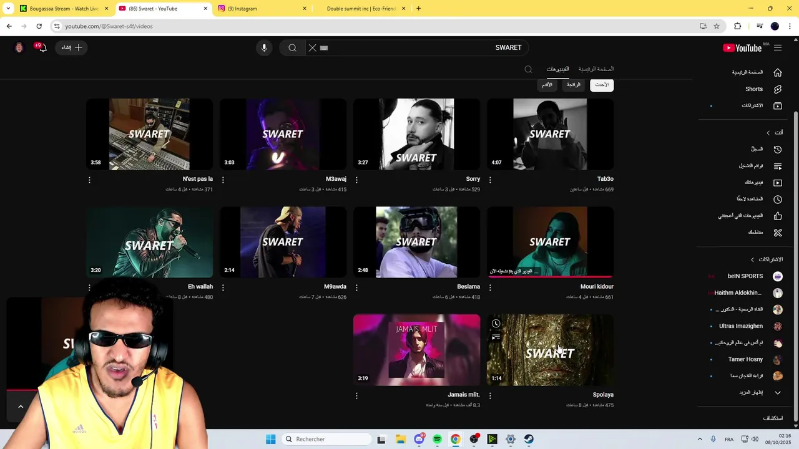The width and height of the screenshot is (799, 449).
Task: Filter videos by Popular chip
Action: [574, 85]
